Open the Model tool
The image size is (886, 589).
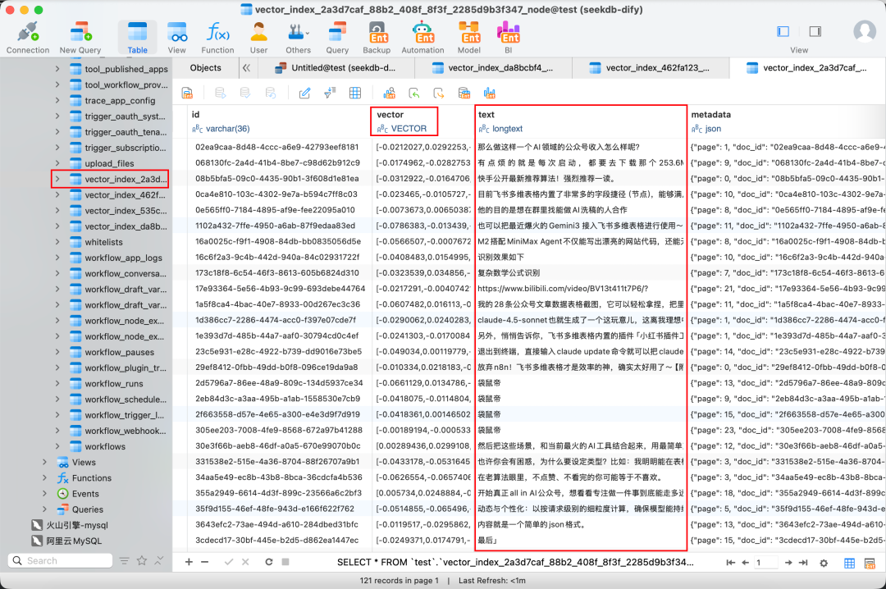[x=469, y=37]
